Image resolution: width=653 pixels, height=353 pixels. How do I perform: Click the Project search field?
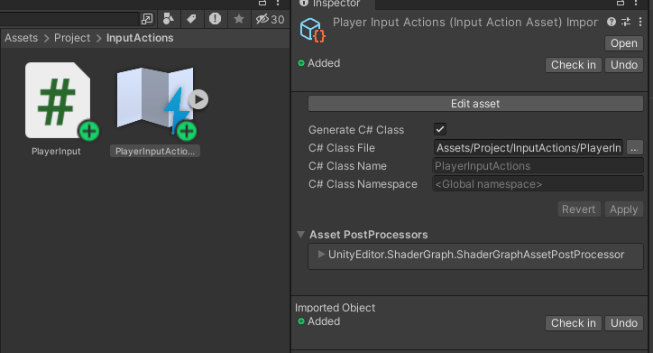(x=69, y=19)
